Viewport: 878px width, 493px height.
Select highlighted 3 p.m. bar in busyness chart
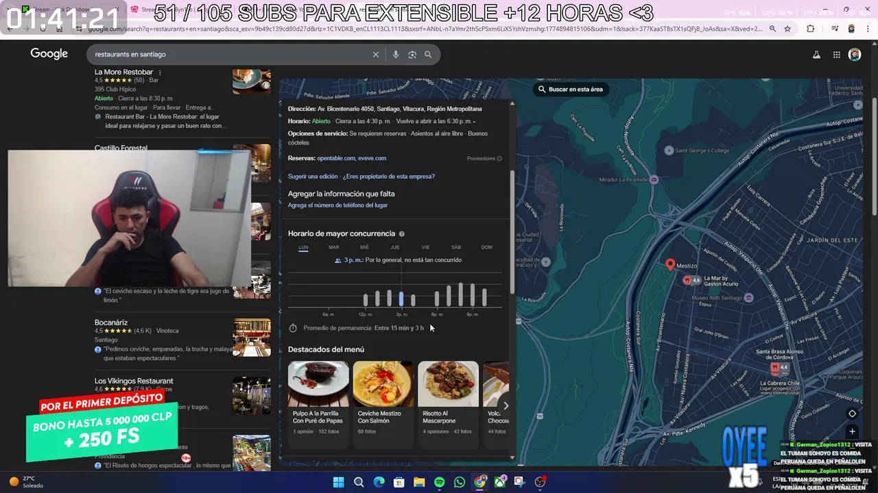(x=401, y=299)
